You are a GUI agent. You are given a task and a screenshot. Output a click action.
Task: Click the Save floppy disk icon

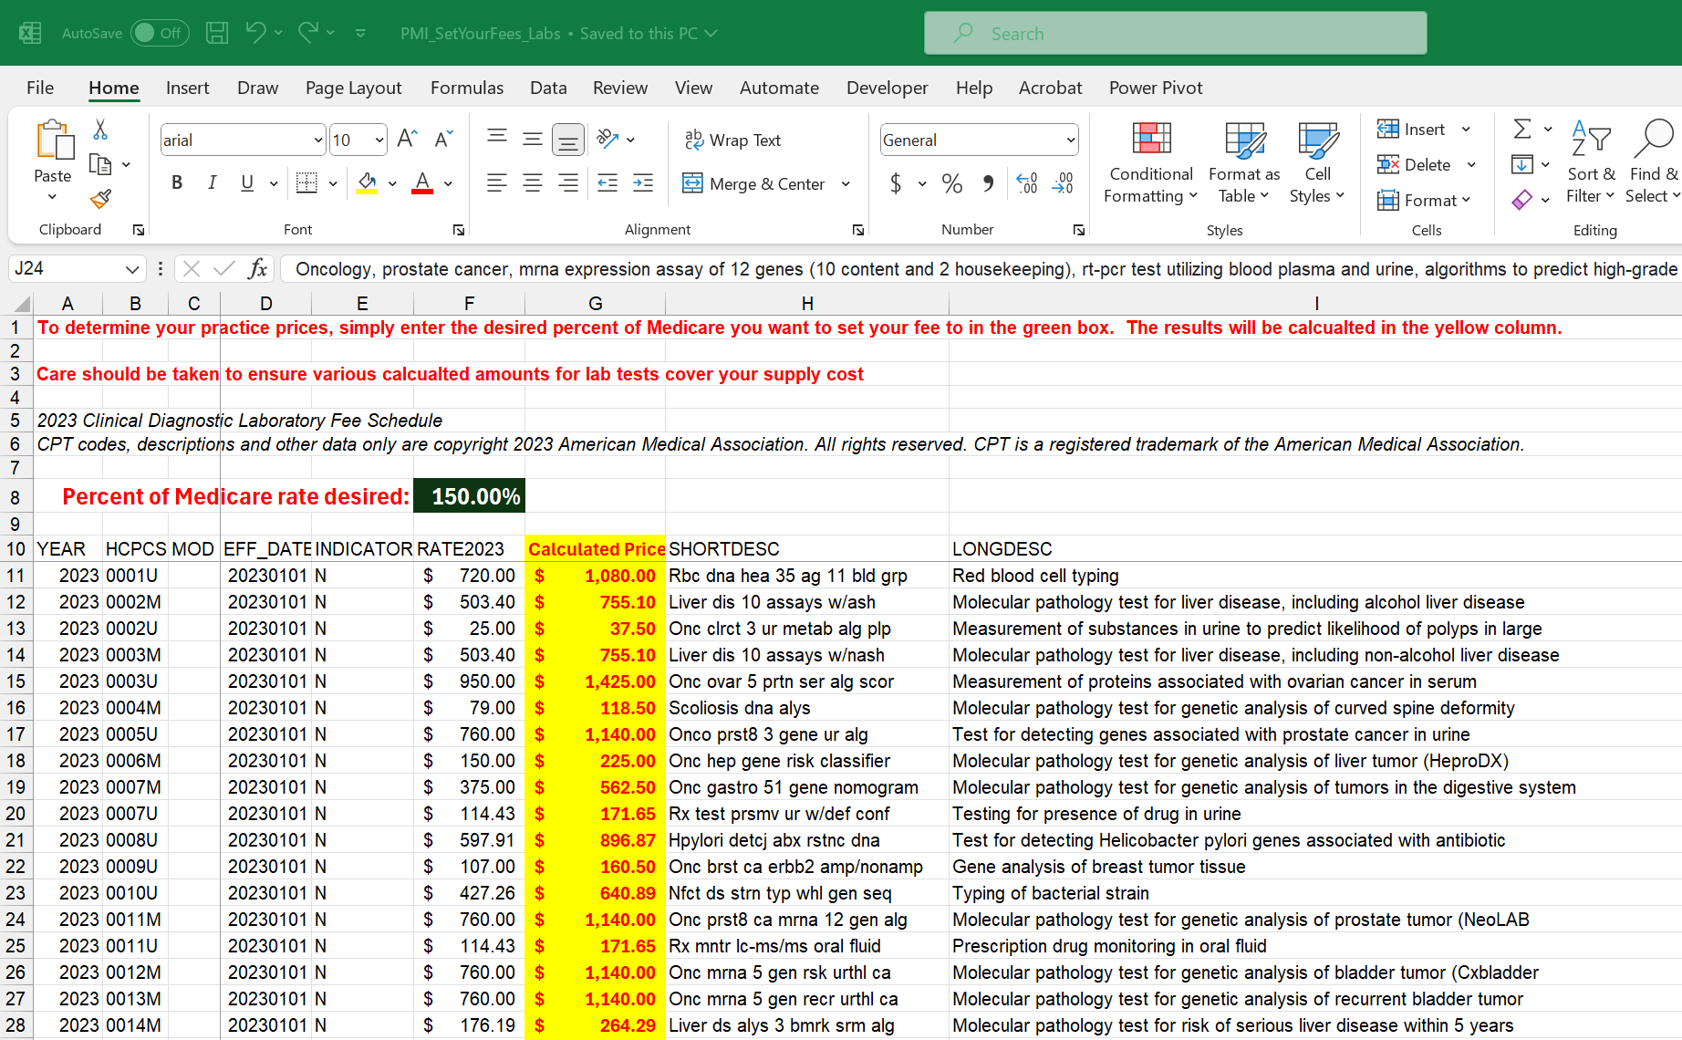217,34
